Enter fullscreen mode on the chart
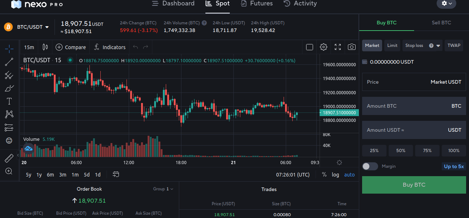Image resolution: width=469 pixels, height=218 pixels. (337, 47)
